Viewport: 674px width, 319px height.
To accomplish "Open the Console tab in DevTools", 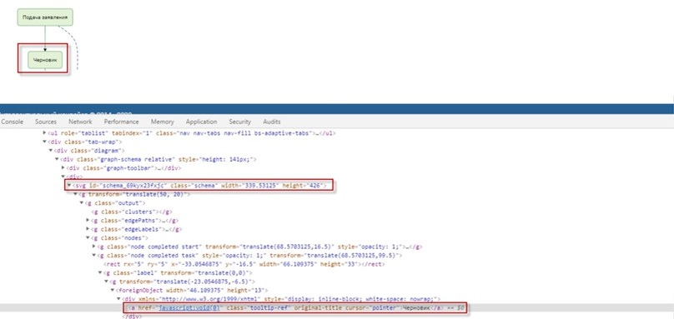I will 12,122.
